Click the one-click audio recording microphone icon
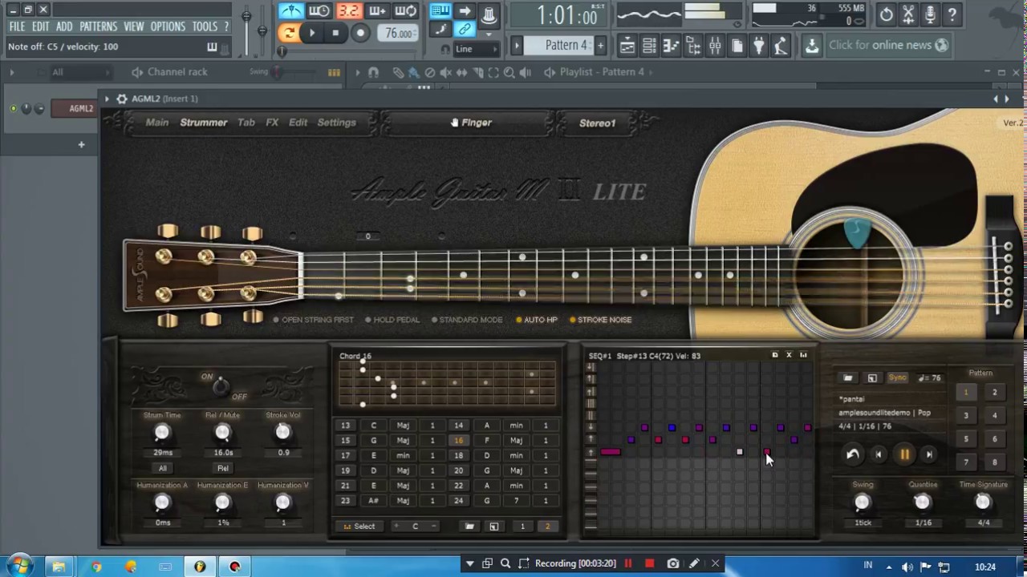This screenshot has width=1027, height=577. coord(930,14)
